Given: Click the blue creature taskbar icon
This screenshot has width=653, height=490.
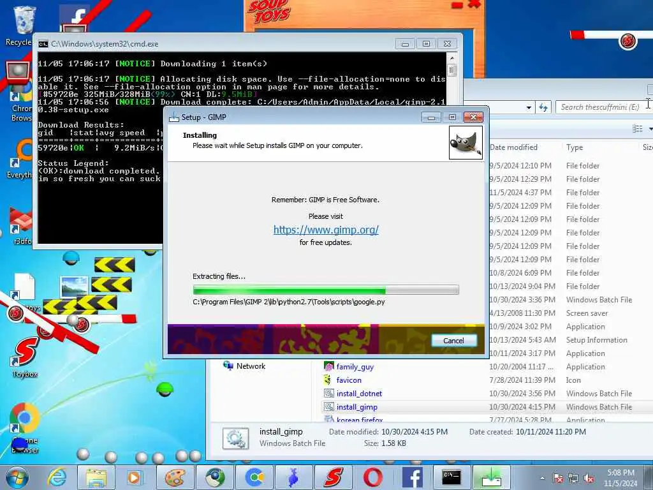Looking at the screenshot, I should 293,477.
